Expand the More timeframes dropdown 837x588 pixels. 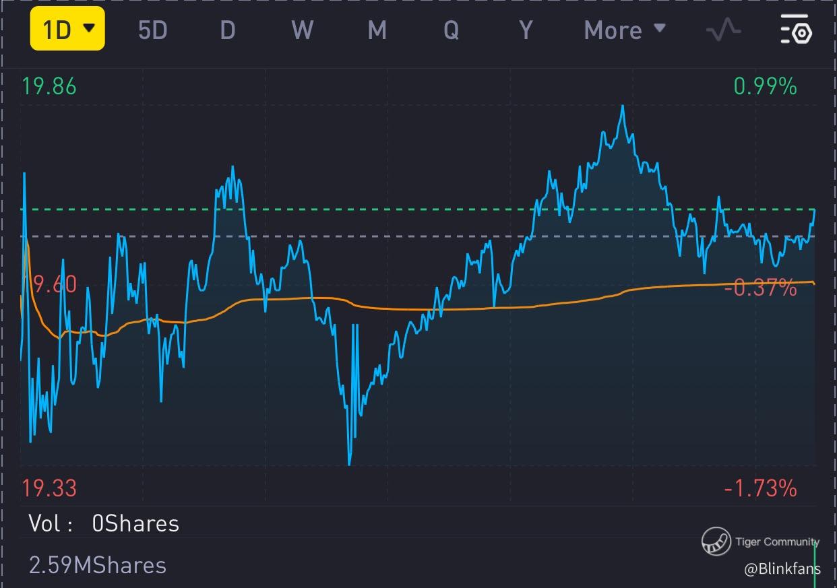click(x=625, y=30)
